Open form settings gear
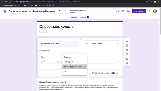 (x=128, y=11)
